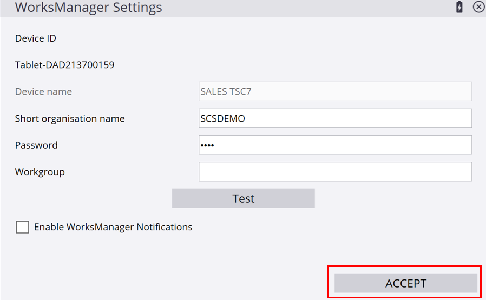This screenshot has height=300, width=486.
Task: Click the WorksManager Settings title text
Action: pyautogui.click(x=89, y=7)
